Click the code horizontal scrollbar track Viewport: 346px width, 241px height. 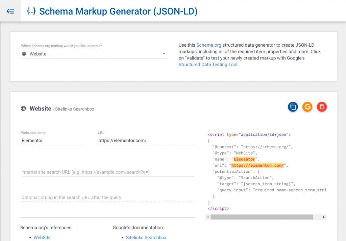[x=318, y=217]
